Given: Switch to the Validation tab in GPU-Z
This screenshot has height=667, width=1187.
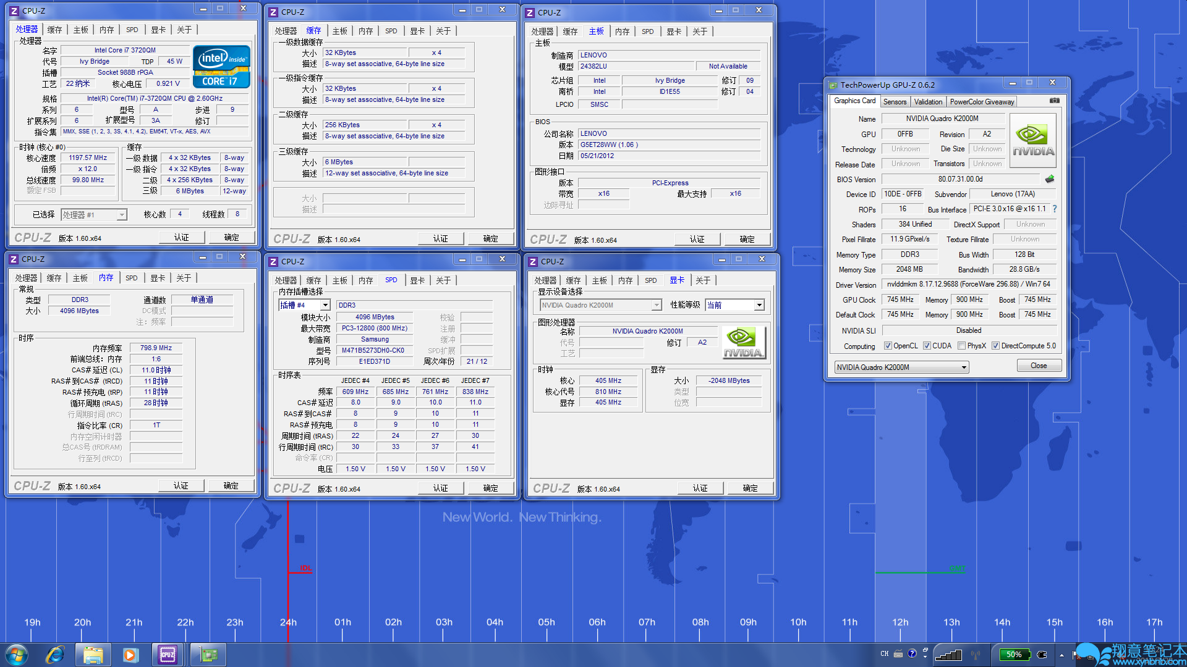Looking at the screenshot, I should pyautogui.click(x=928, y=102).
